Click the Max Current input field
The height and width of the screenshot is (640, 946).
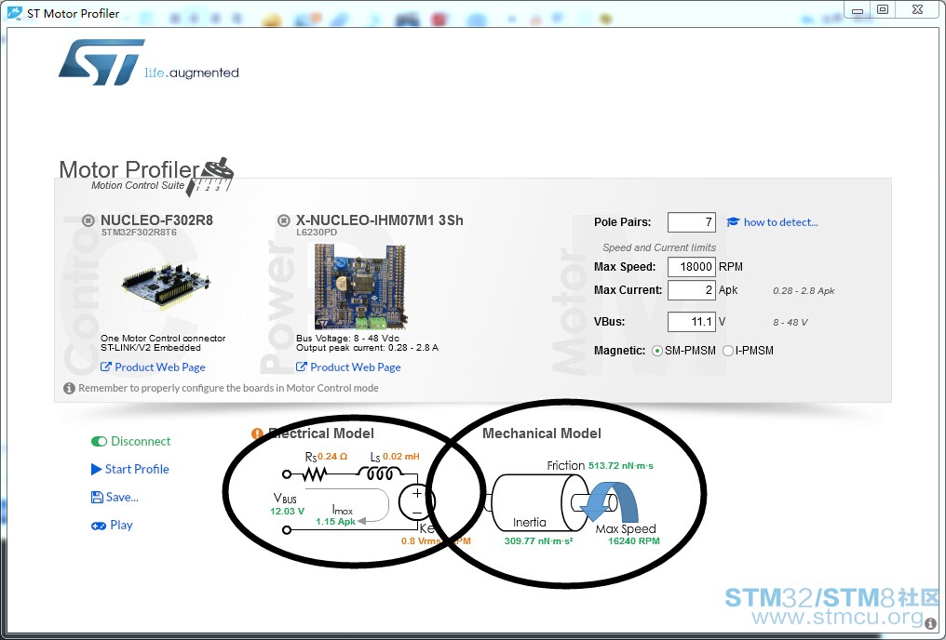(692, 290)
